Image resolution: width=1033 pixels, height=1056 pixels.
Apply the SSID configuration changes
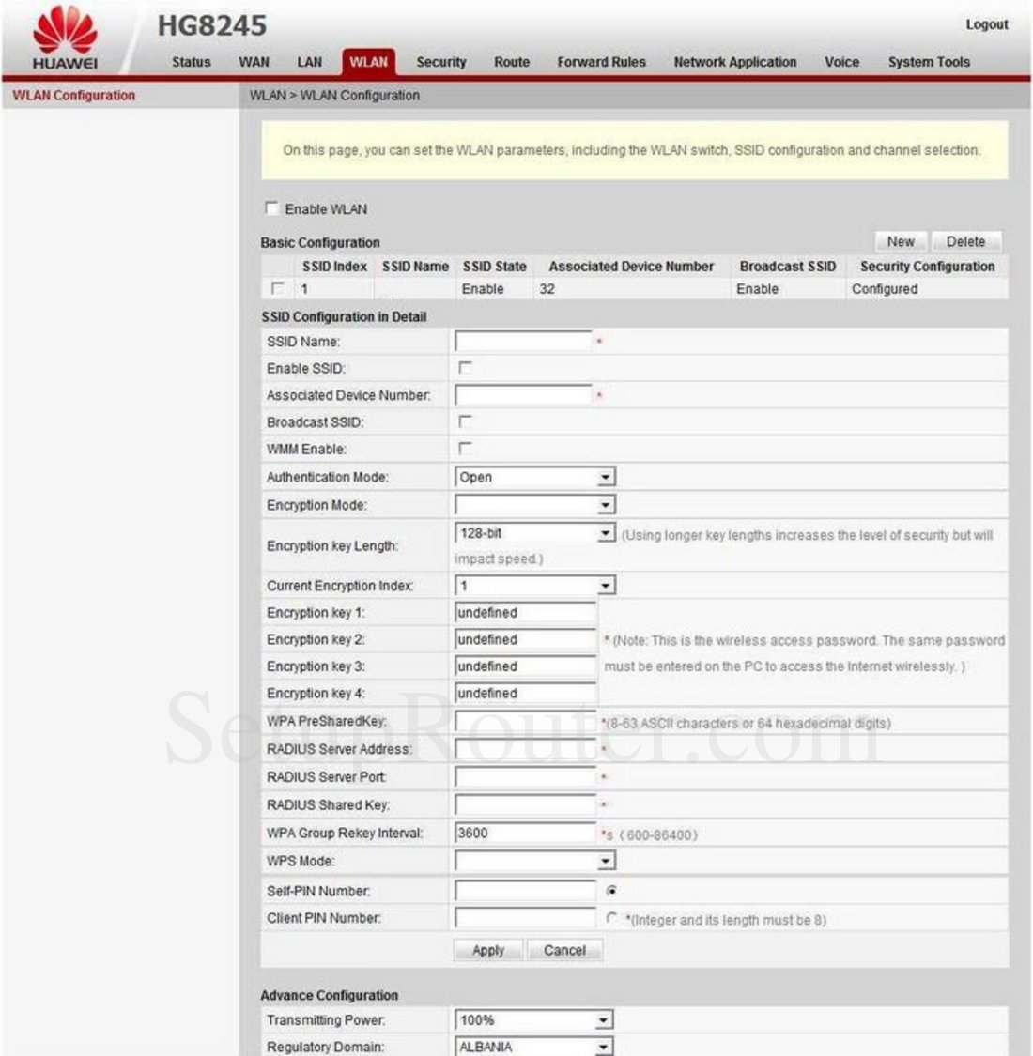coord(488,950)
